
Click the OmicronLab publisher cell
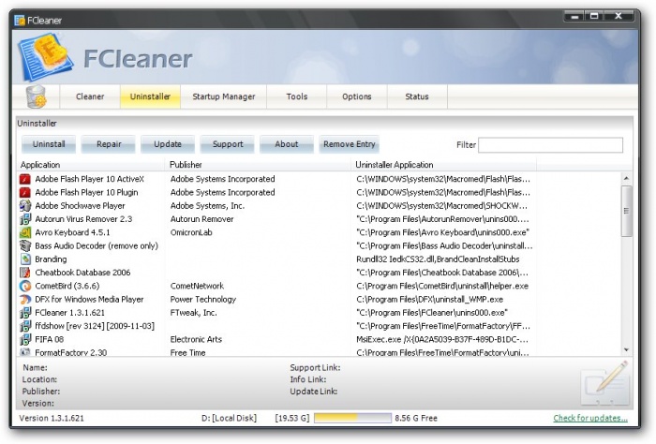pos(191,232)
